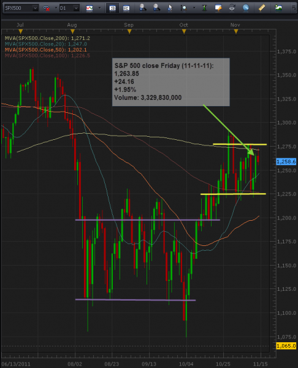Click the zoom in magnifier icon
This screenshot has width=298, height=368.
(142, 8)
